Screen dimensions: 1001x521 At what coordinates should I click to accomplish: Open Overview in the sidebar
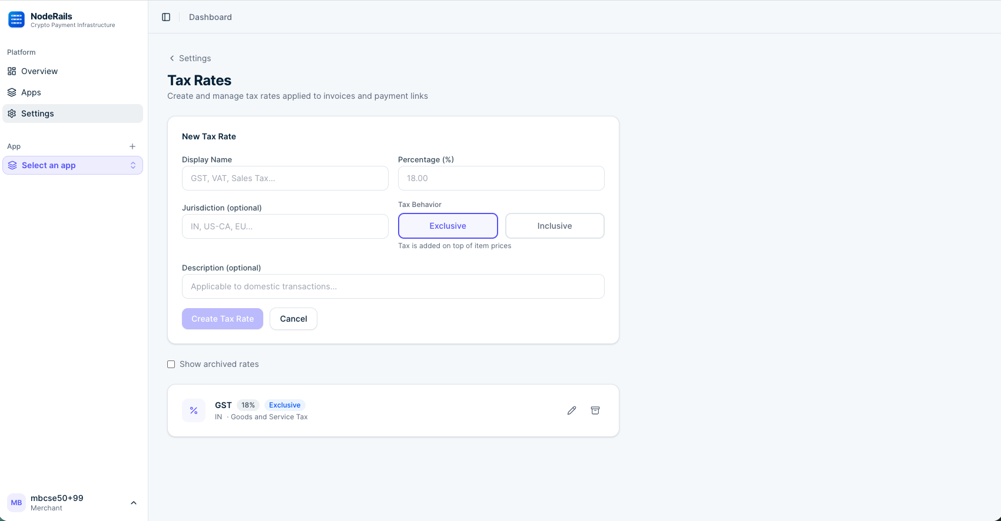pos(39,71)
